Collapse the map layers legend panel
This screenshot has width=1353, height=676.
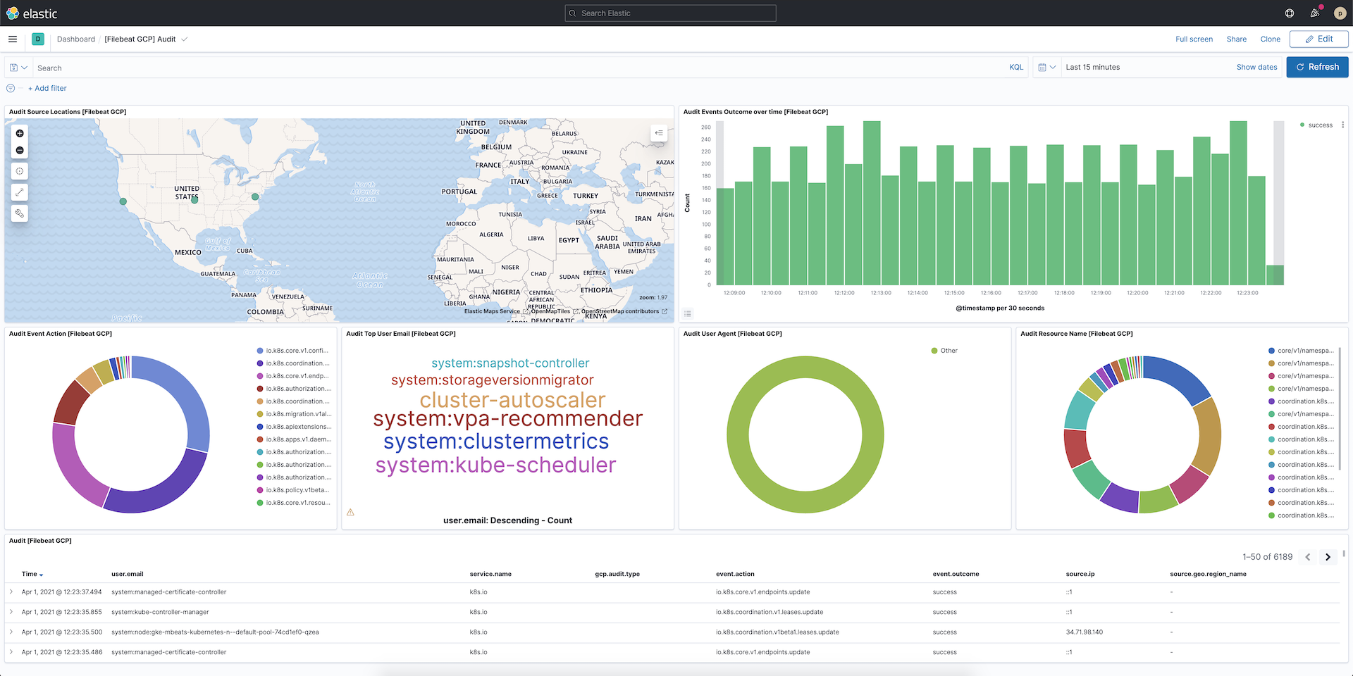[658, 132]
